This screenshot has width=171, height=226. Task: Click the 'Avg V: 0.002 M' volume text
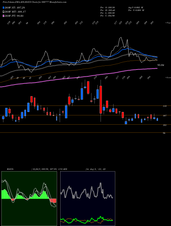click(135, 8)
